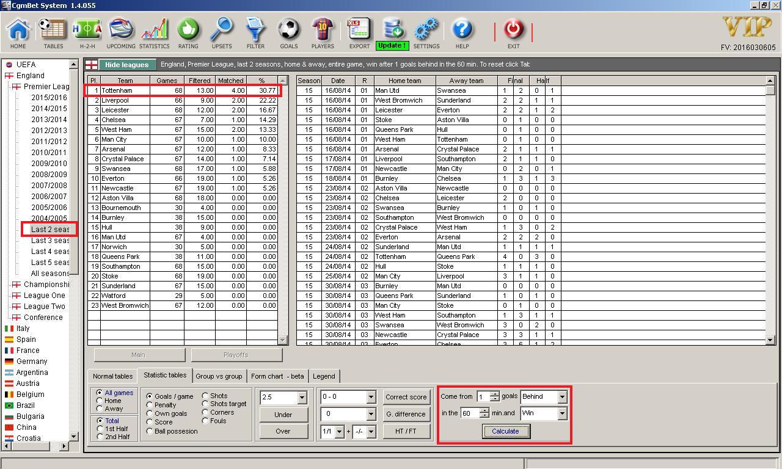This screenshot has width=782, height=469.
Task: Open the 0 - 0 correct score dropdown
Action: 370,397
